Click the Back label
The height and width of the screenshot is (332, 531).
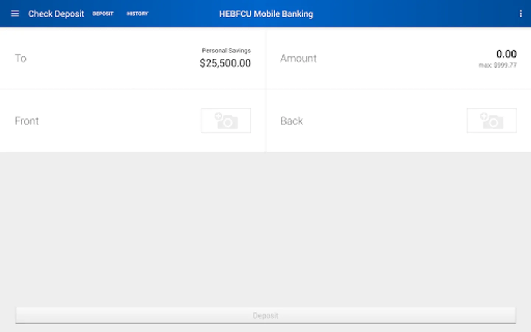point(292,121)
